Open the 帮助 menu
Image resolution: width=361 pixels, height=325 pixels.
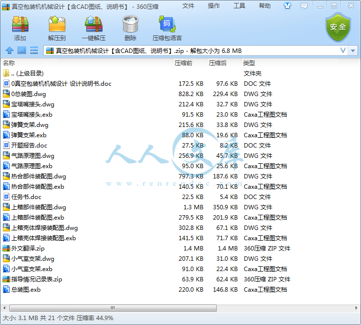point(265,6)
